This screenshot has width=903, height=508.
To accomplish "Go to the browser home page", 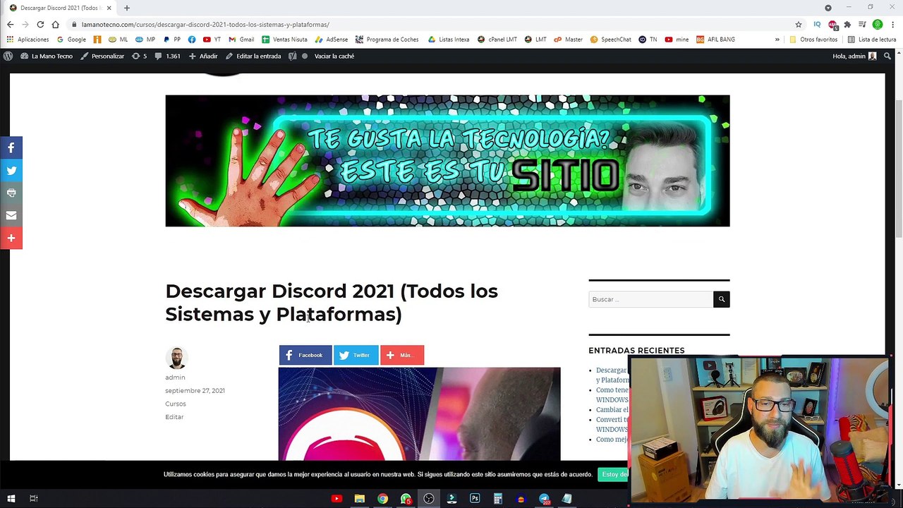I will (56, 25).
